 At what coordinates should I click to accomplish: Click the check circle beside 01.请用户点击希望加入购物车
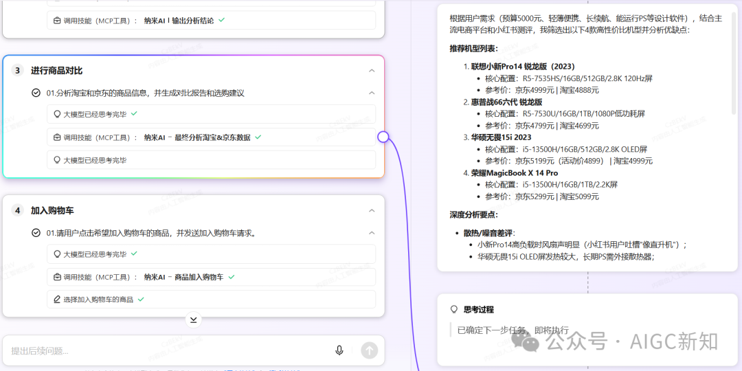click(36, 233)
